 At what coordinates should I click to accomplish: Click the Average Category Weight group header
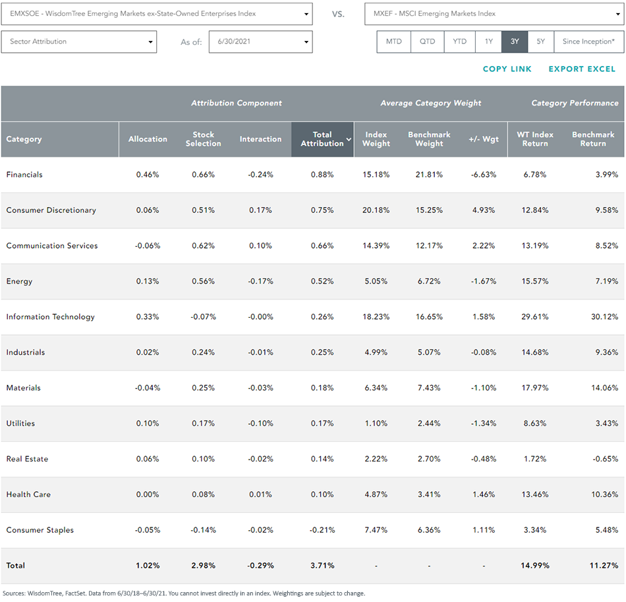[431, 104]
